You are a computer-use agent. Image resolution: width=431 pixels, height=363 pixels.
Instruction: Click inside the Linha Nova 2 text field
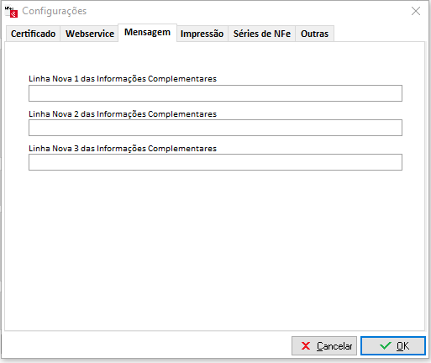tap(215, 128)
